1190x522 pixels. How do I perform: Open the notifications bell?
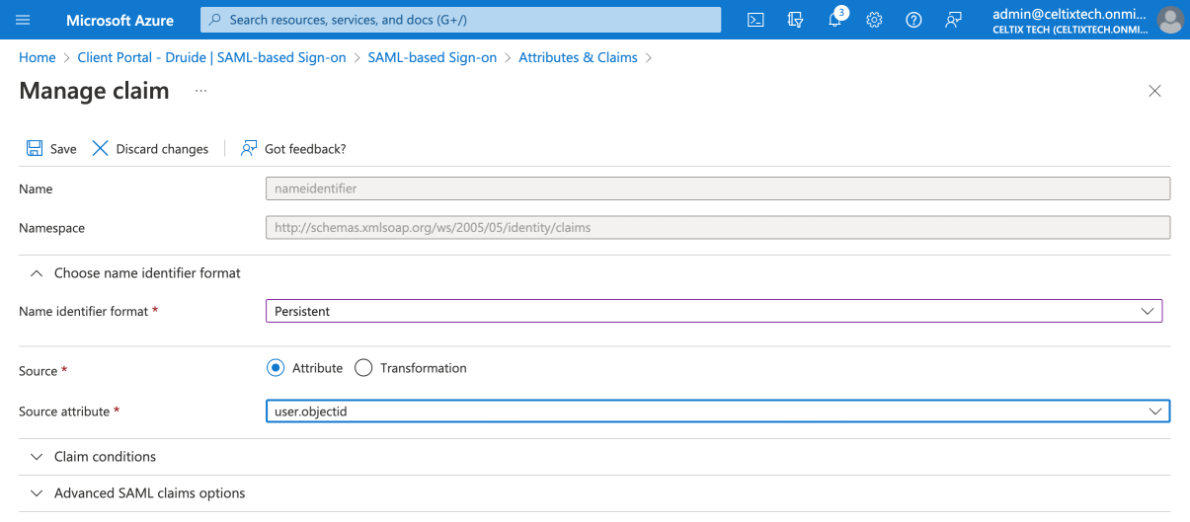[834, 20]
